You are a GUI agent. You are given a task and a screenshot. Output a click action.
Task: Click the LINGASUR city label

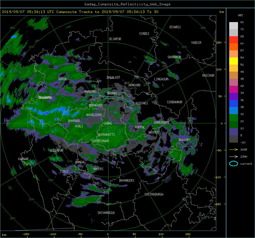point(161,79)
